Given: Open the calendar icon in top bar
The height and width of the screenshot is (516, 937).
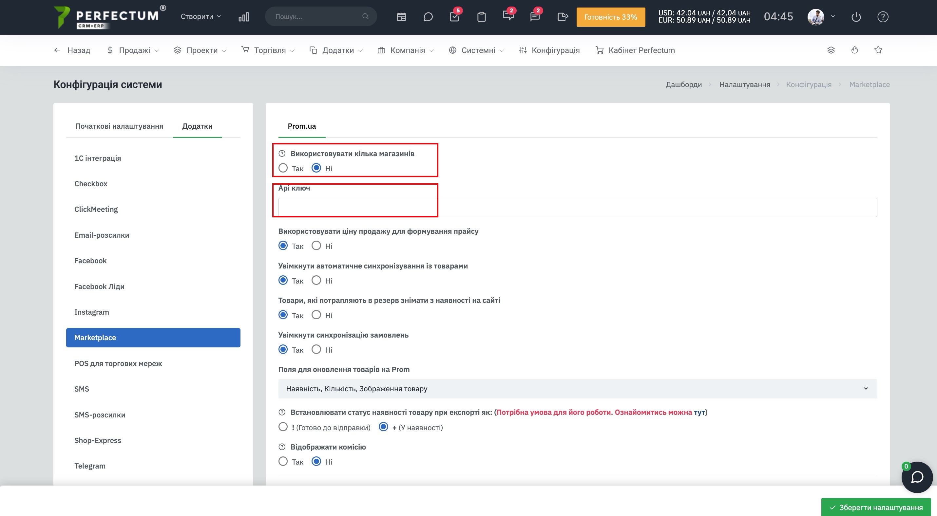Looking at the screenshot, I should [401, 17].
